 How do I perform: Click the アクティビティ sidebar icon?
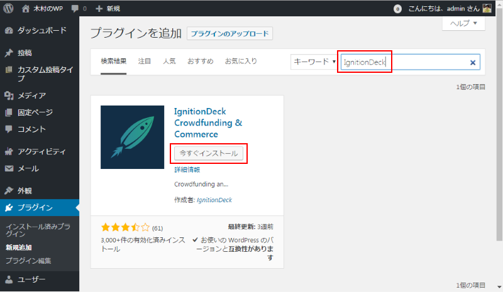click(x=9, y=151)
